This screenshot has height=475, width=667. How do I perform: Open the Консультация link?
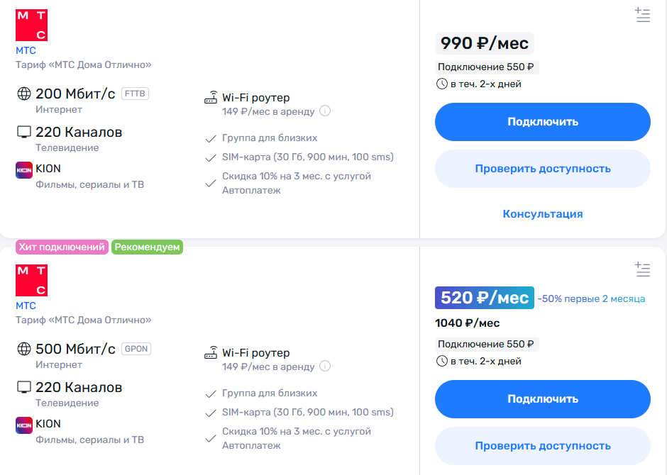click(542, 213)
